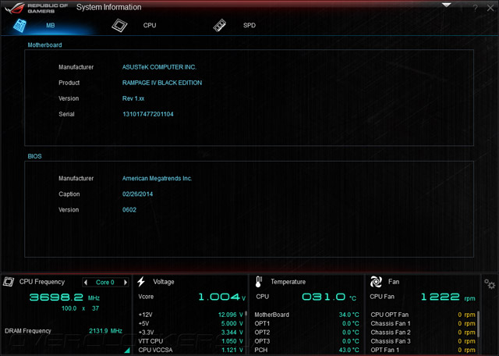Open the help question mark
This screenshot has height=356, width=499.
[475, 9]
